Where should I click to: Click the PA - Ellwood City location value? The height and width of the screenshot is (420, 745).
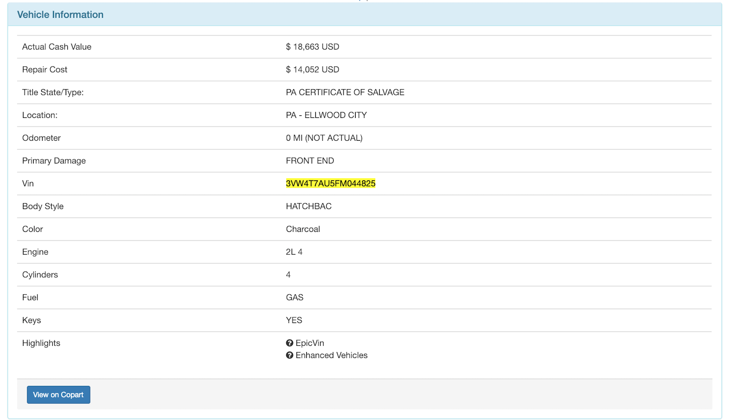pyautogui.click(x=326, y=115)
